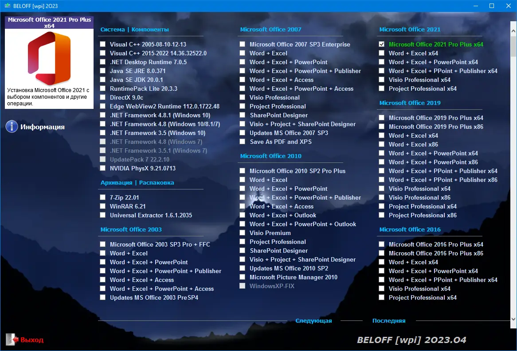Image resolution: width=517 pixels, height=351 pixels.
Task: Click the Microsoft Office 2021 logo thumbnail
Action: pyautogui.click(x=49, y=58)
